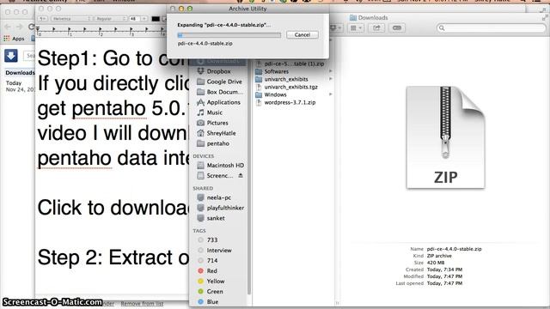The height and width of the screenshot is (309, 550).
Task: Select the univarch_exhibits.tgz file
Action: 290,87
